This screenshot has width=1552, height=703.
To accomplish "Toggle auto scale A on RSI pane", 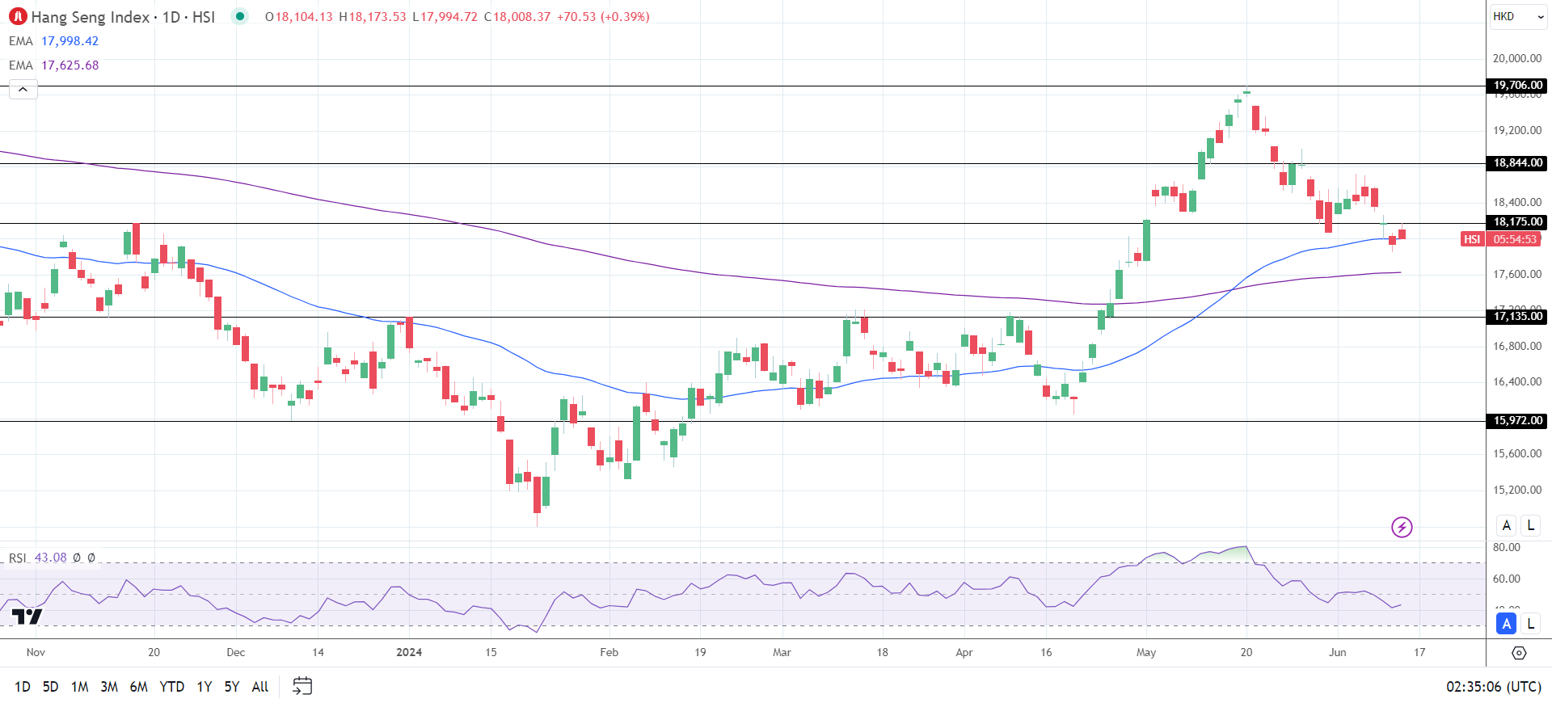I will point(1506,624).
